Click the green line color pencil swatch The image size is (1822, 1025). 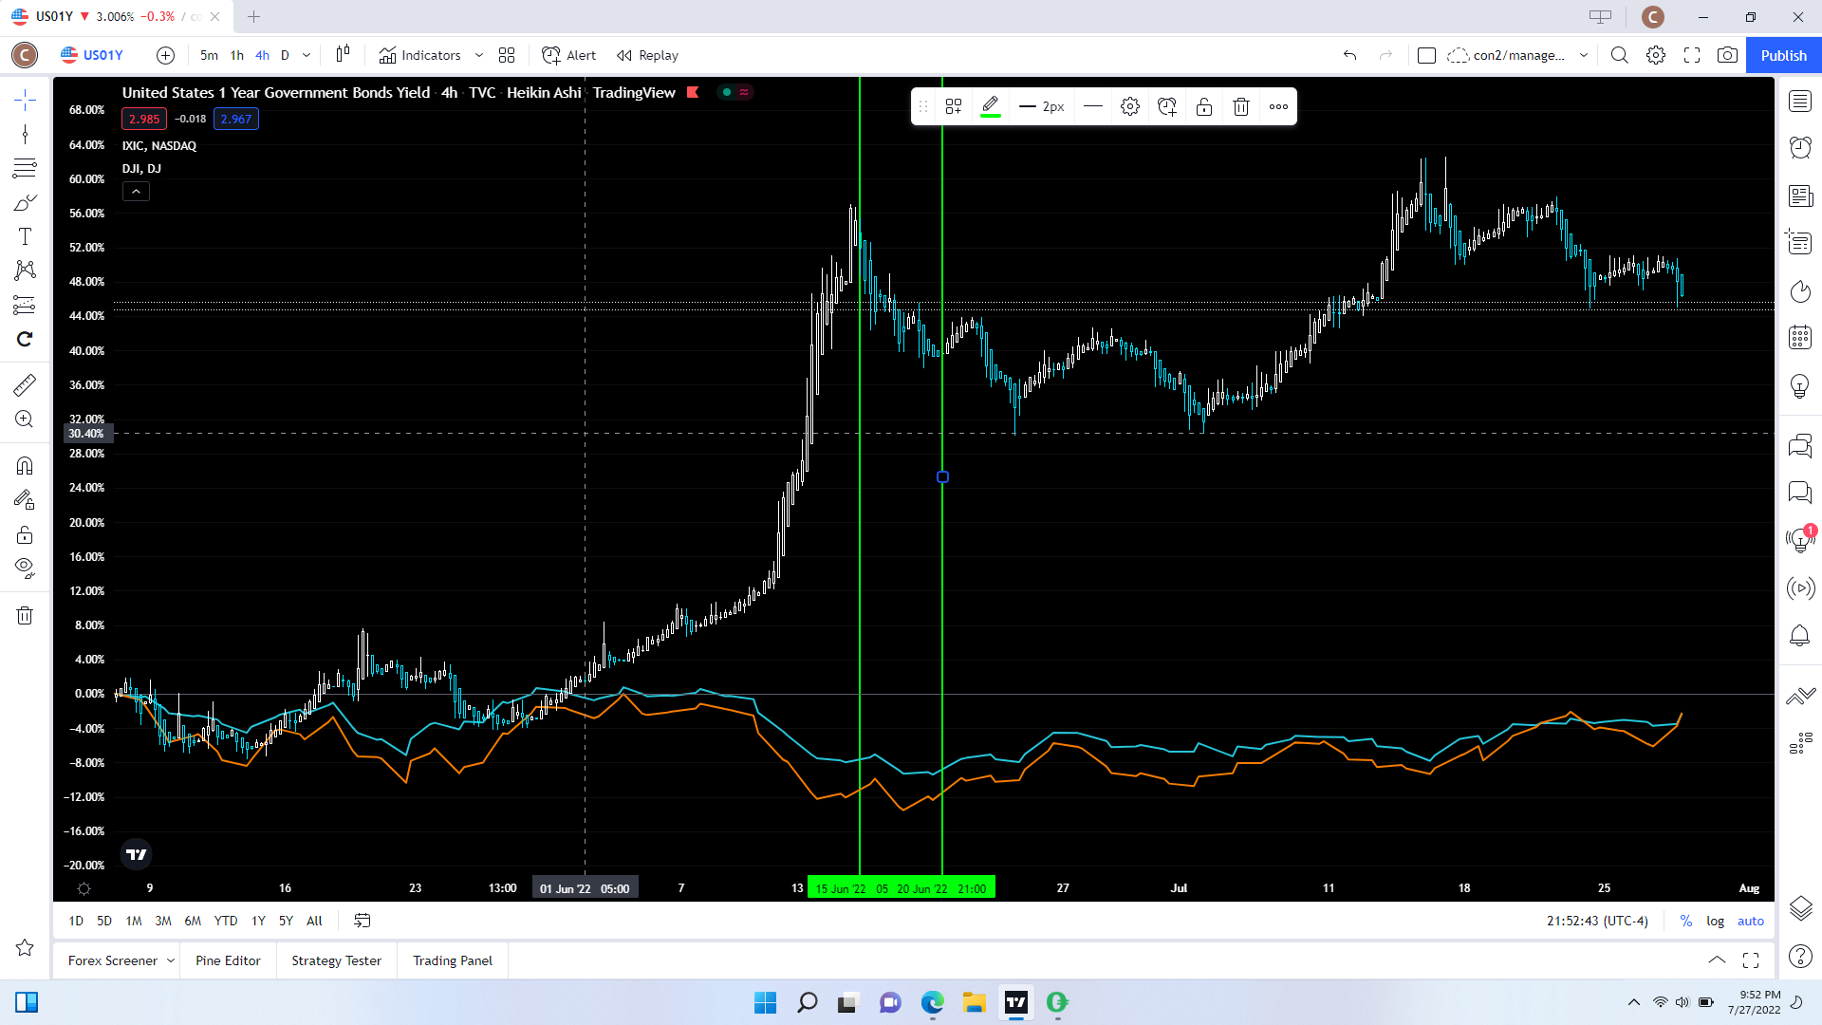tap(990, 106)
